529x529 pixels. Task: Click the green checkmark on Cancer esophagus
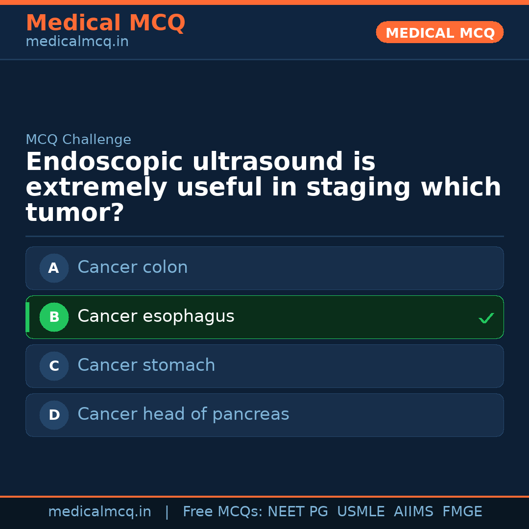(486, 318)
